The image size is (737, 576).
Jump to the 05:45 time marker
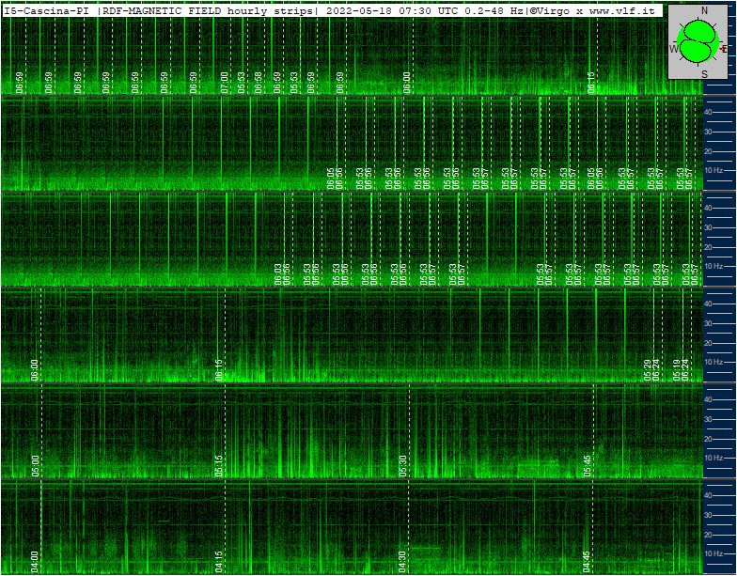(588, 465)
